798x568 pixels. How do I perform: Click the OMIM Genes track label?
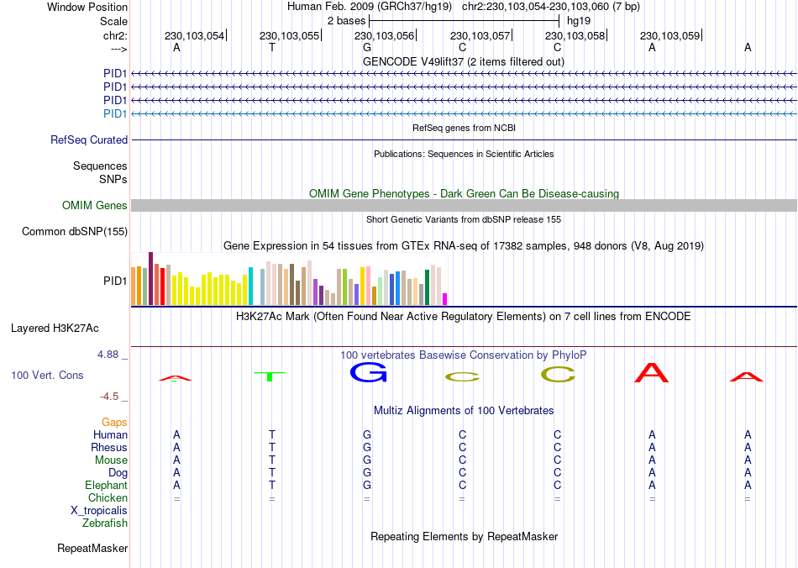95,205
